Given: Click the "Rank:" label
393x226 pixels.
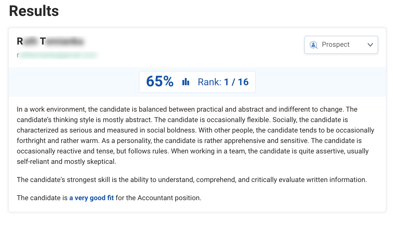Looking at the screenshot, I should pos(209,82).
